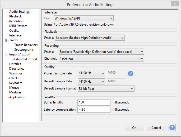The image size is (181, 137).
Task: Open Directories preferences
Action: pos(17,69)
